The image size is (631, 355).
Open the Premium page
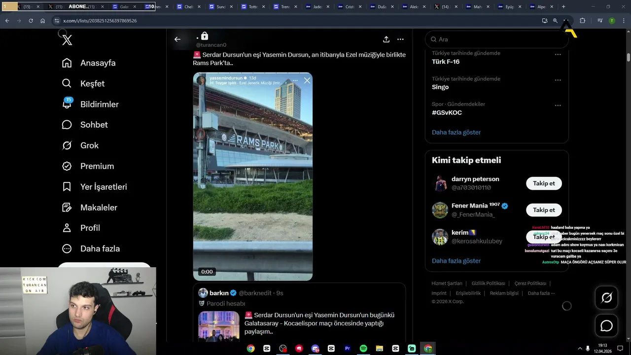click(x=88, y=166)
